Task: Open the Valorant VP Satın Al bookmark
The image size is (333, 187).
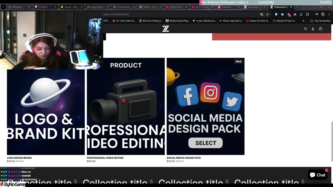Action: click(284, 21)
